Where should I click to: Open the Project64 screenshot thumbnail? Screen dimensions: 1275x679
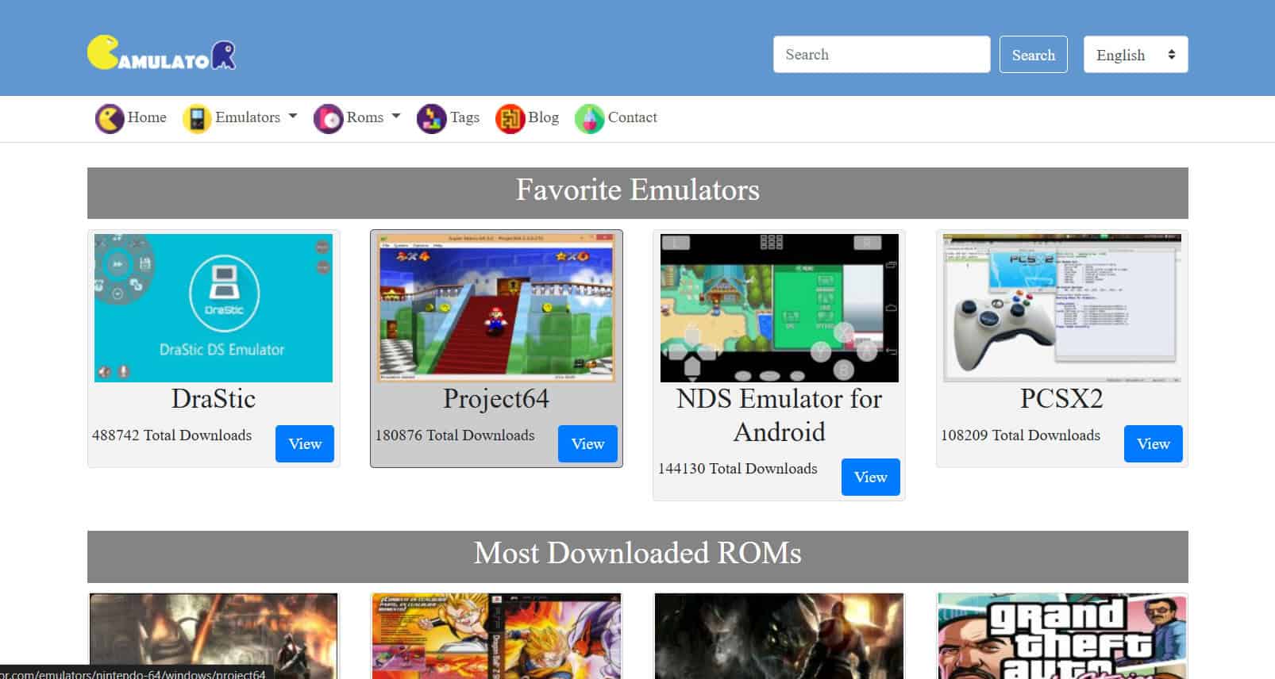coord(496,308)
